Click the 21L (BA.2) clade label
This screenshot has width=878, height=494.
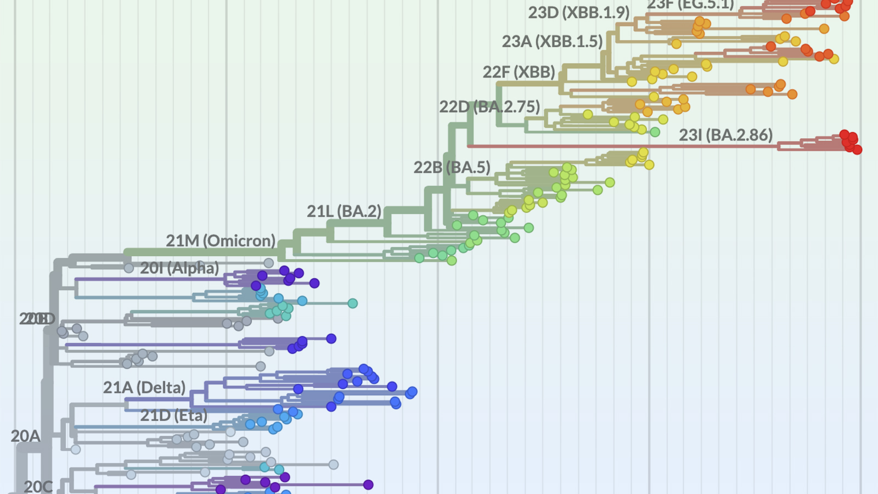click(344, 211)
